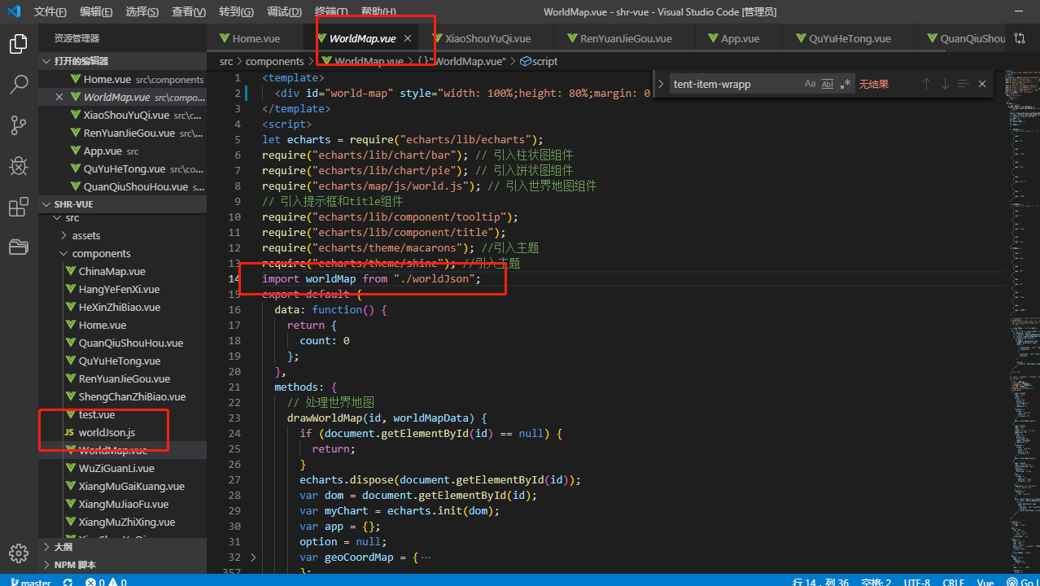Open the Debug menu
The height and width of the screenshot is (586, 1040).
(284, 11)
